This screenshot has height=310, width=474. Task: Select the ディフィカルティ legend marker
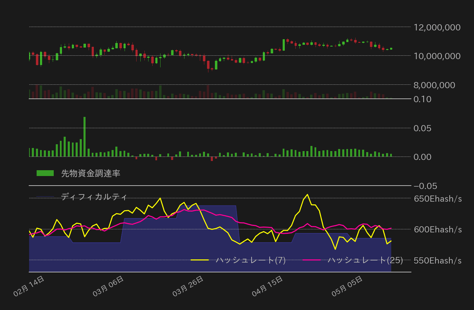45,196
